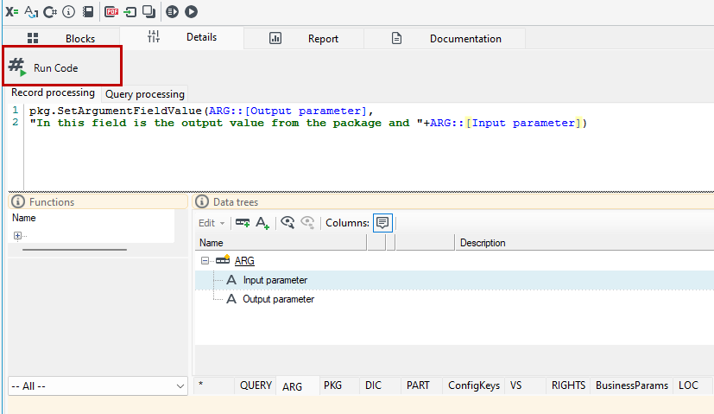714x414 pixels.
Task: Click the A1 rename icon in toolbar
Action: pyautogui.click(x=31, y=11)
